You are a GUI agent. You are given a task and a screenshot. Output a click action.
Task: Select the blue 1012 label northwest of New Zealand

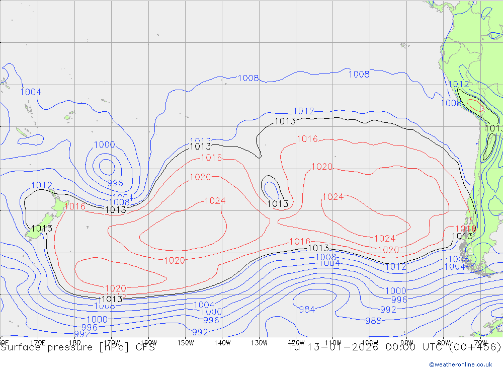(x=42, y=185)
